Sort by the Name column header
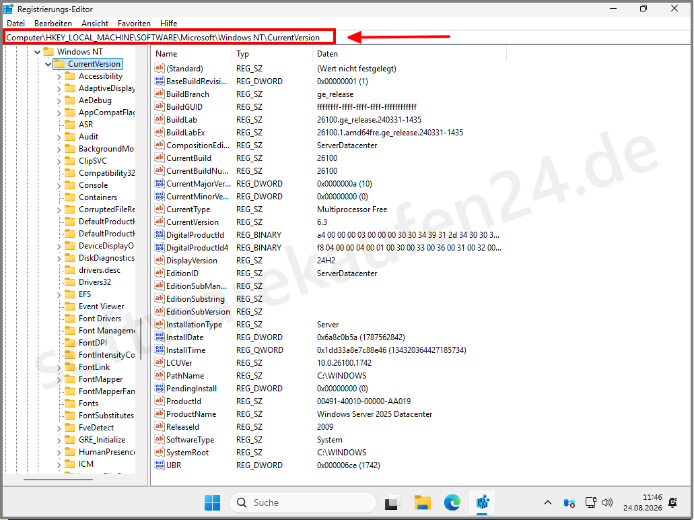Screen dimensions: 694x520 192,54
